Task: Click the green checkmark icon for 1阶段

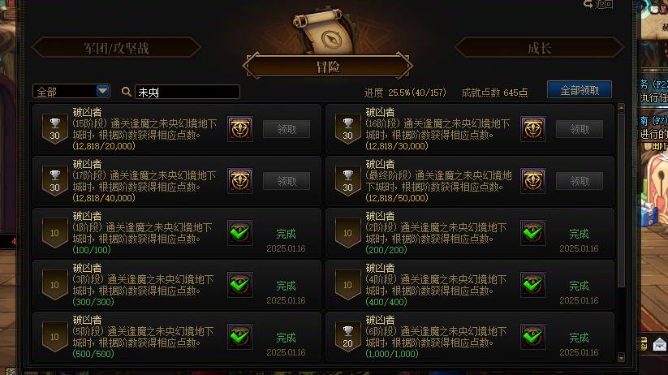Action: pyautogui.click(x=240, y=233)
